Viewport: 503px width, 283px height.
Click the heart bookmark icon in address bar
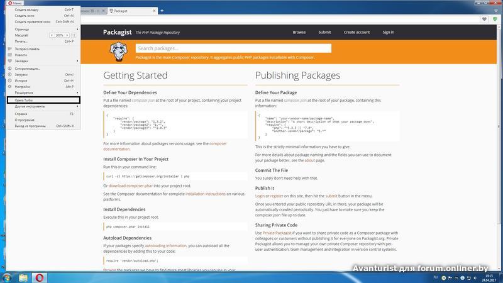pos(484,19)
